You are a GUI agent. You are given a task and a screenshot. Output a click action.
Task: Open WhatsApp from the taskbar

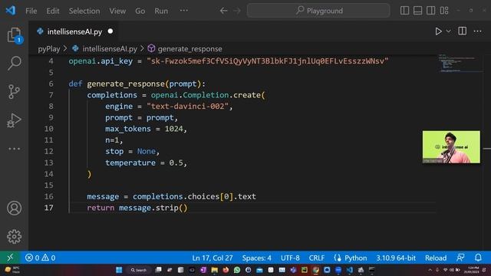pyautogui.click(x=237, y=270)
